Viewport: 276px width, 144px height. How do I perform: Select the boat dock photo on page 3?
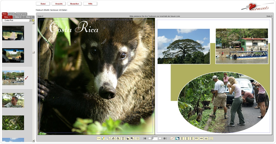pos(242,46)
